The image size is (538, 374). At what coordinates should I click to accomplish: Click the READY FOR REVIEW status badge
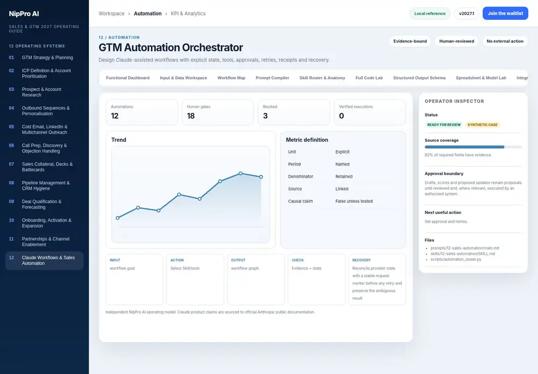click(x=444, y=125)
